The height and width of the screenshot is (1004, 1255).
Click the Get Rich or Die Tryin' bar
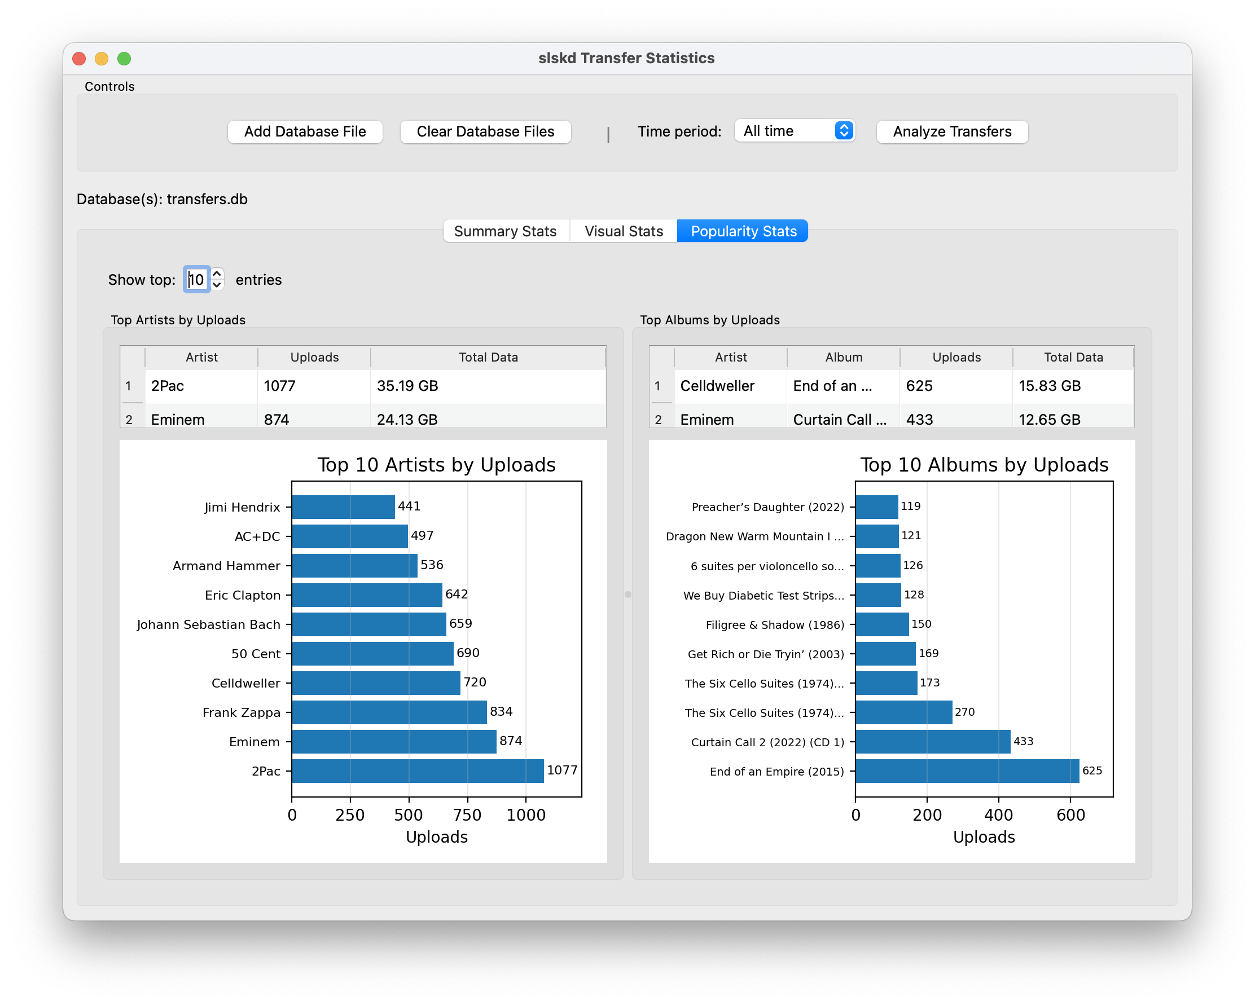[x=886, y=653]
